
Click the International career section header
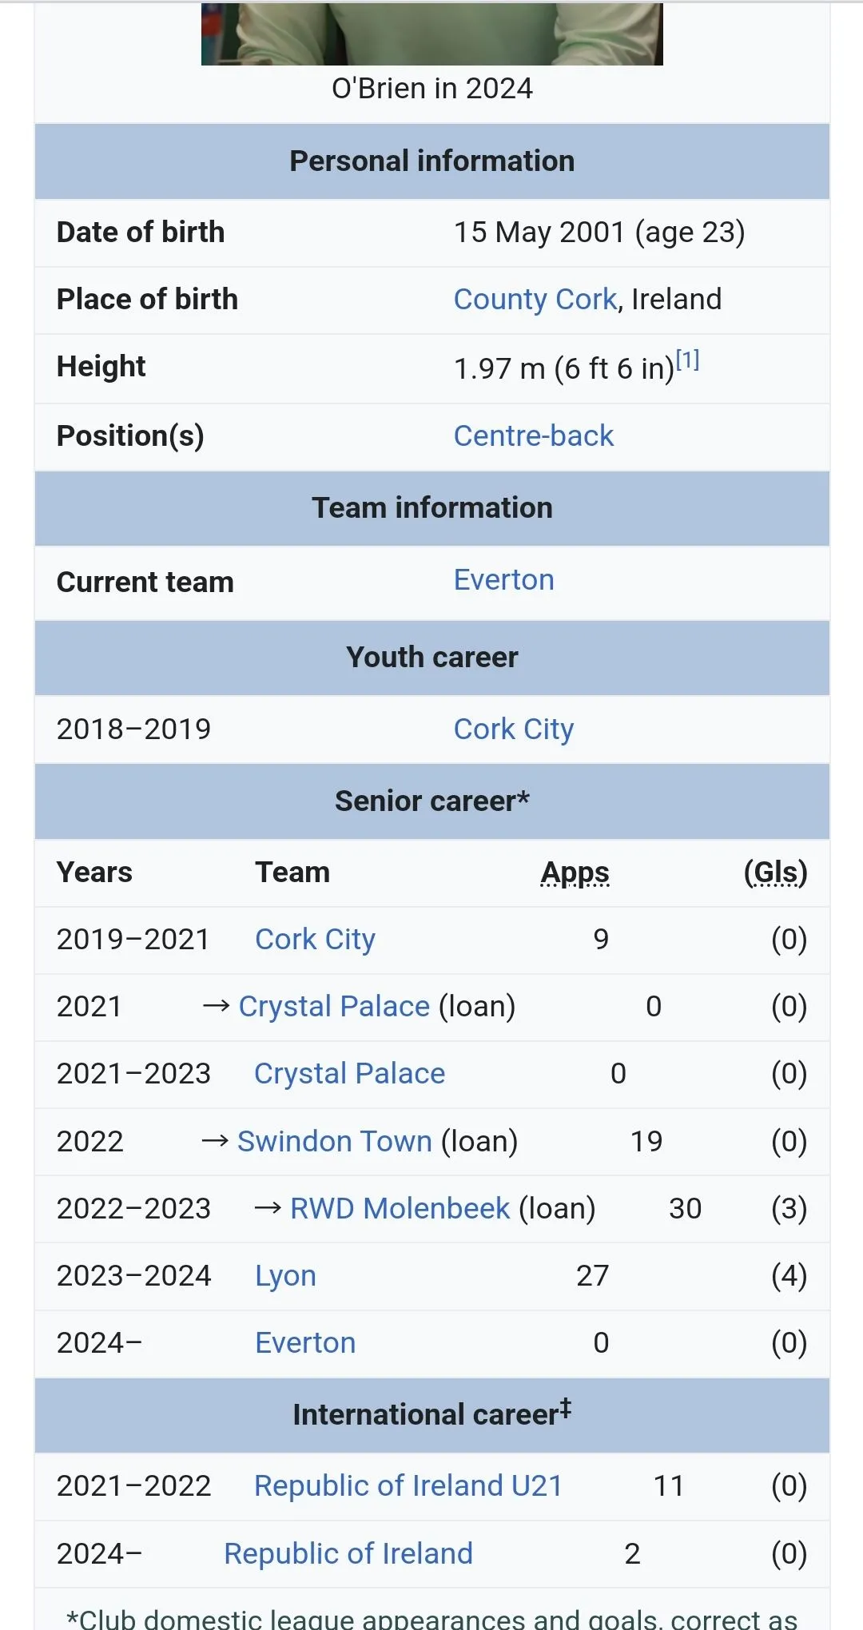coord(431,1414)
